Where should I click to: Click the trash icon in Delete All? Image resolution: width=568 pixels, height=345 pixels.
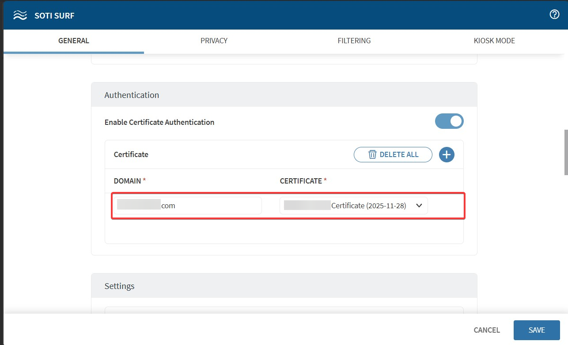click(x=373, y=154)
